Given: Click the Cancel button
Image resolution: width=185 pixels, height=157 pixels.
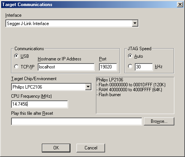Looking at the screenshot, I should coord(91,148).
